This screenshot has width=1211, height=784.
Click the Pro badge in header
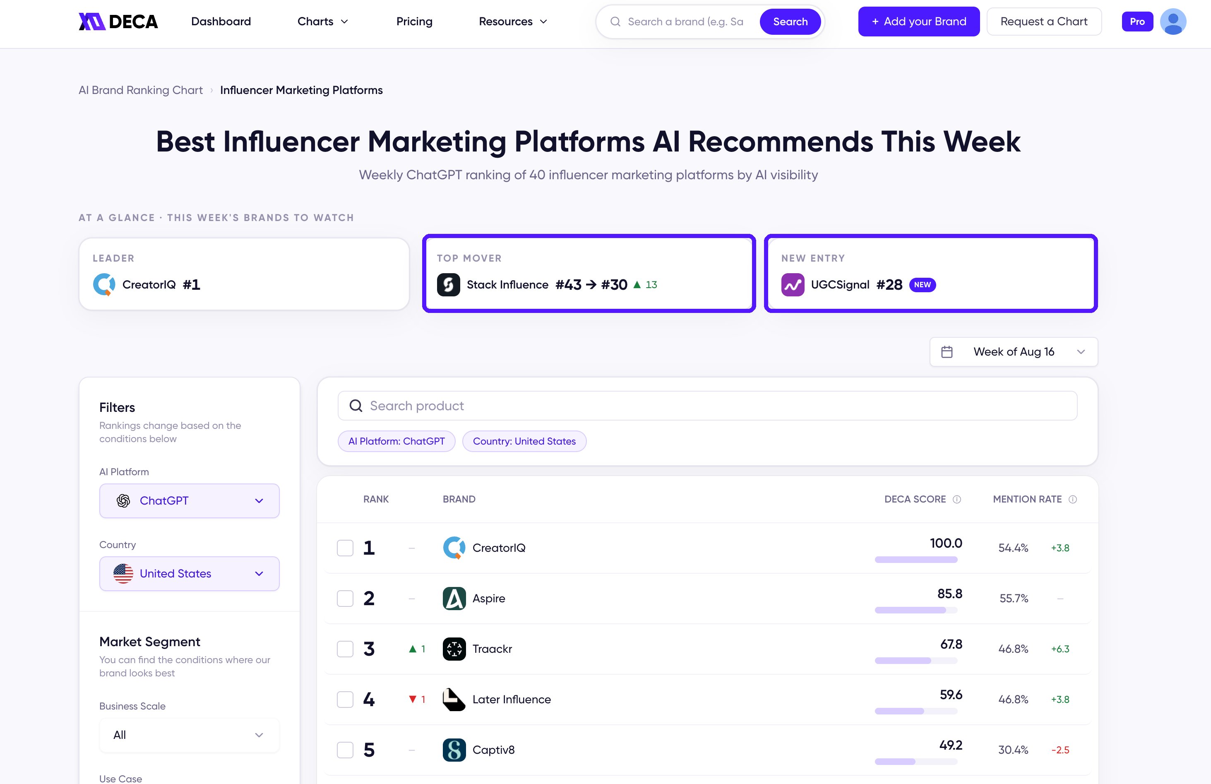1137,22
